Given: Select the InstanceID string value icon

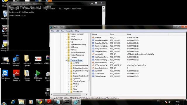Looking at the screenshot, I should 93,54.
